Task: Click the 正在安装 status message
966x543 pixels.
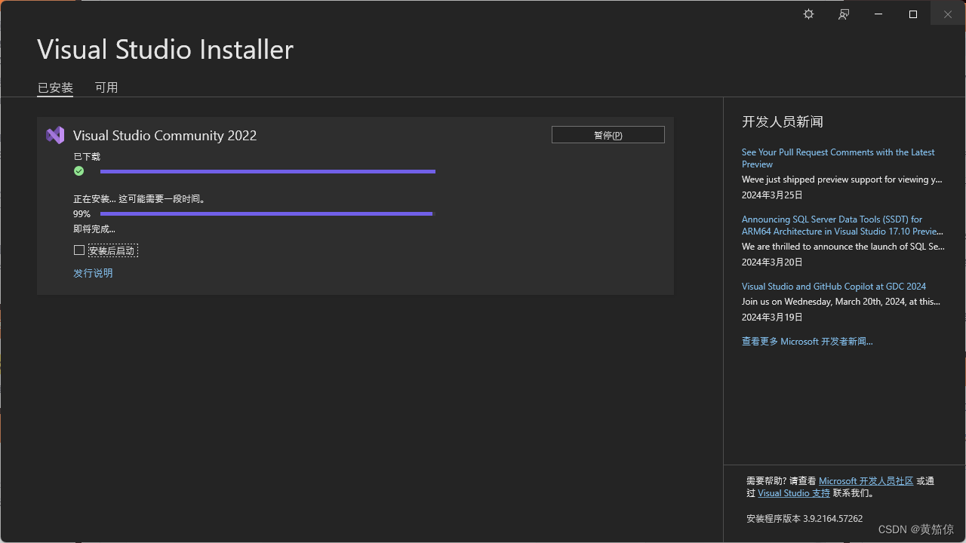Action: pos(140,199)
